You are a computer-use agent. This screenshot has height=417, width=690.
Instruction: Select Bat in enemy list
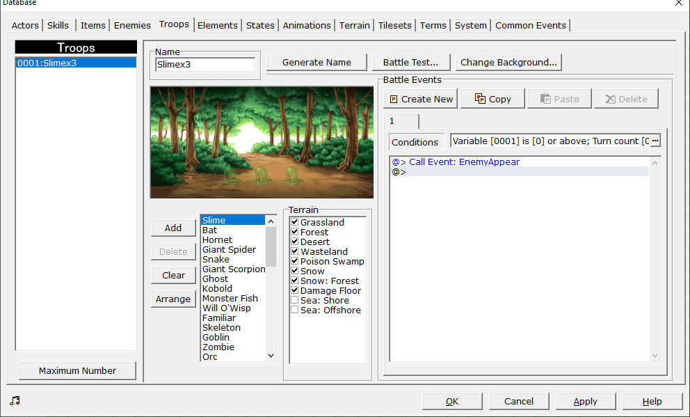(x=233, y=230)
